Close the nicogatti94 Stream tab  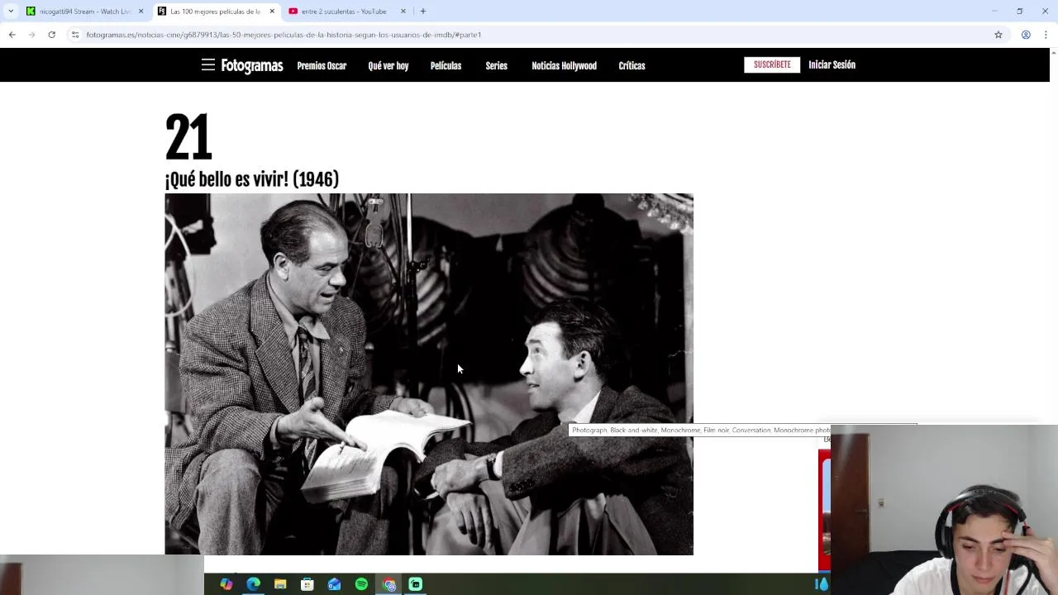[141, 12]
